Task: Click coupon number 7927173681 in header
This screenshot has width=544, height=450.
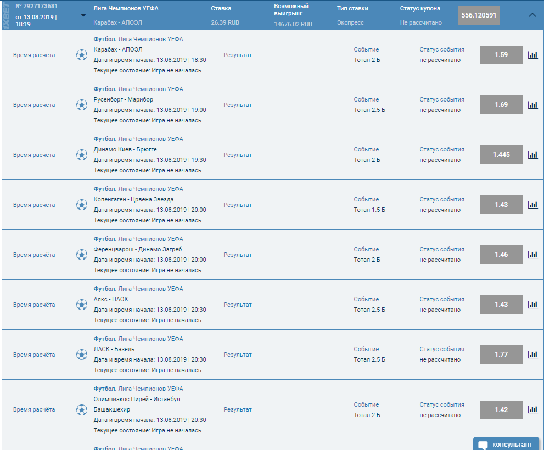Action: point(36,6)
